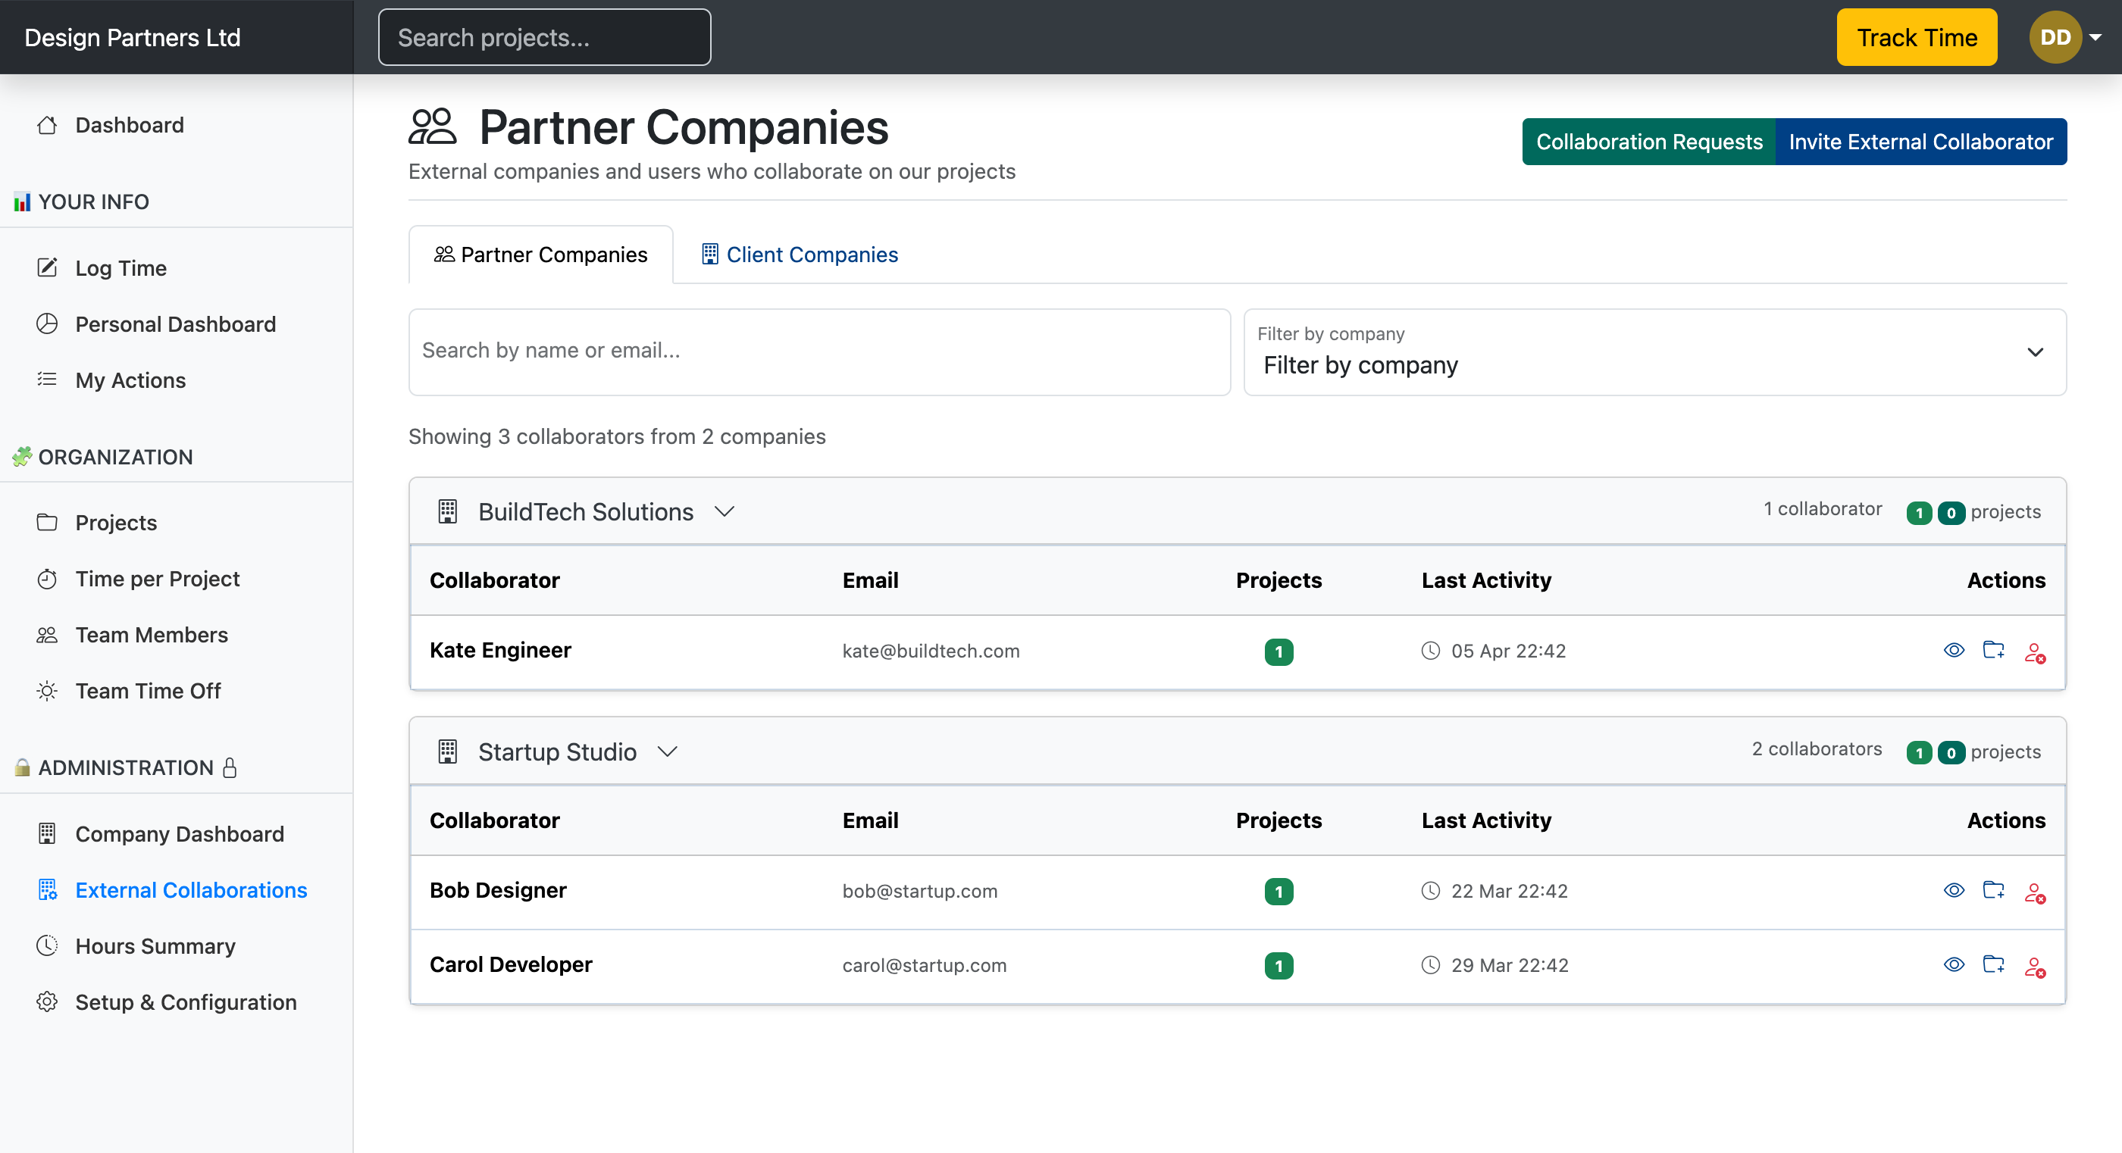Add Carol Developer to project folder icon

point(1993,964)
